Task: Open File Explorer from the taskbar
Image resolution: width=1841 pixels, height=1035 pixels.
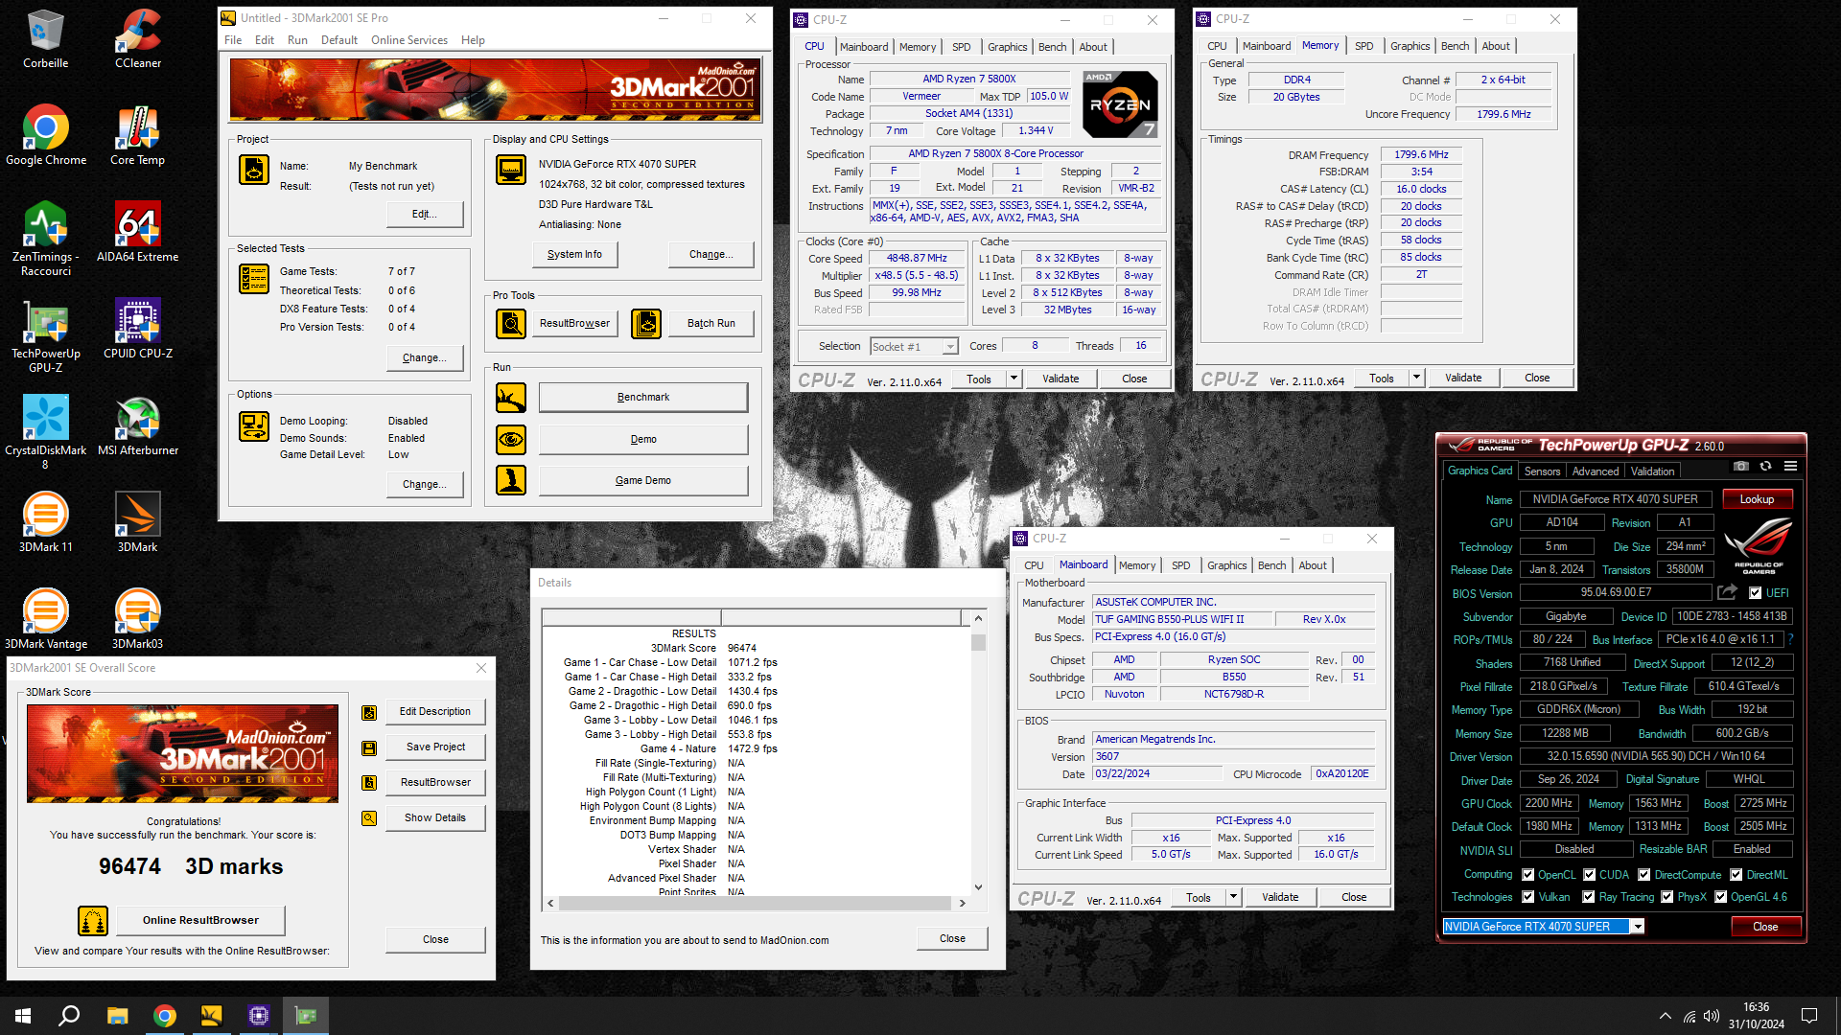Action: pyautogui.click(x=117, y=1016)
